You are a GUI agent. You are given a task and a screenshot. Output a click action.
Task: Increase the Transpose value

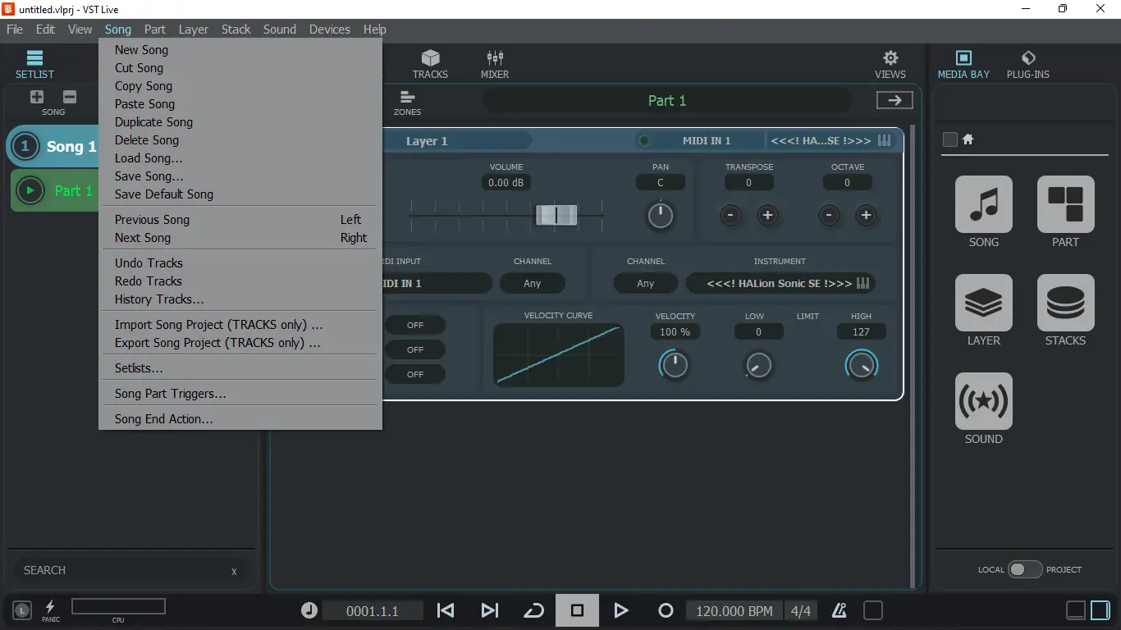(767, 216)
